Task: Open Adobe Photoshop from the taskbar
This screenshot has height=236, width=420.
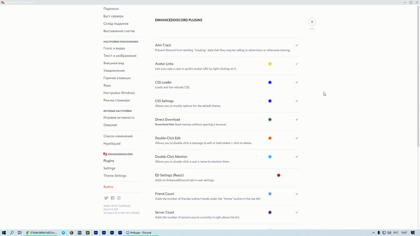Action: click(x=112, y=233)
